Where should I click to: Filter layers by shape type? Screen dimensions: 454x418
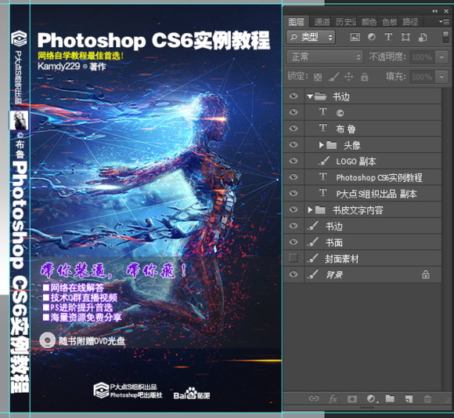pyautogui.click(x=405, y=37)
